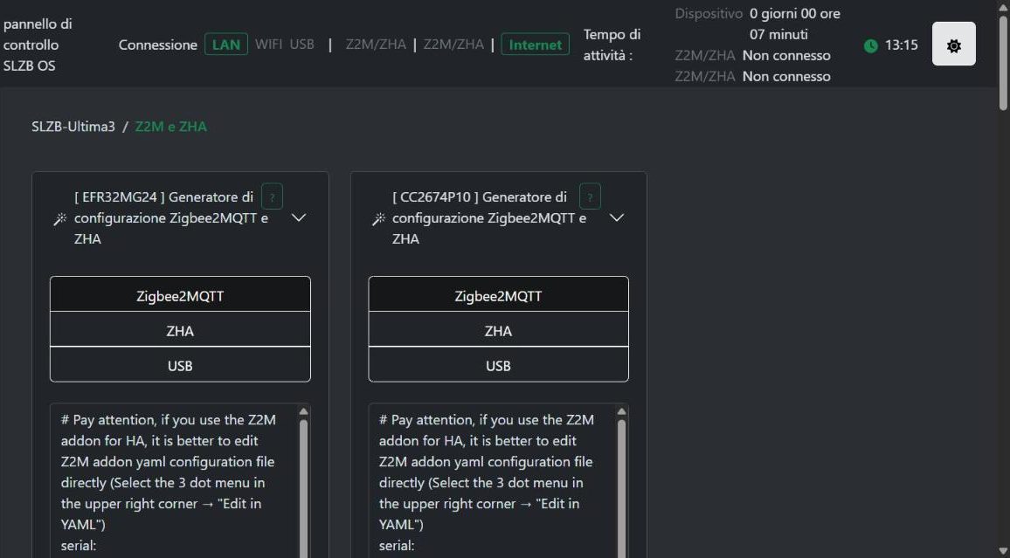
Task: Select USB tab in CC2674P10 card
Action: [x=499, y=366]
